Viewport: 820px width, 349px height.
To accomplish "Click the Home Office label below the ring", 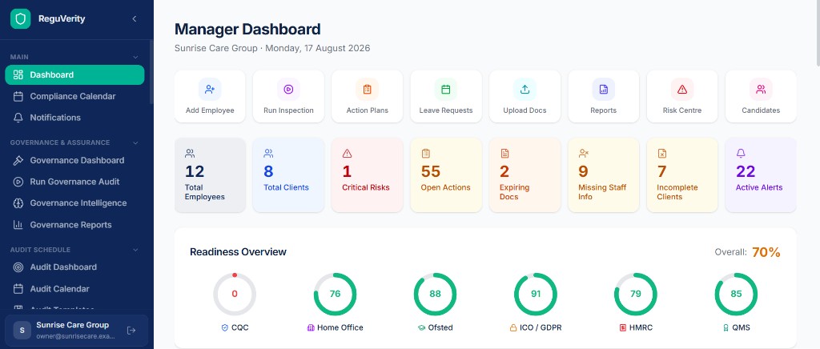I will [340, 327].
